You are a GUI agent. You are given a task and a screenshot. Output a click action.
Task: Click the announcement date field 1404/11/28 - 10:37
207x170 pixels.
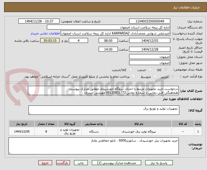point(39,21)
